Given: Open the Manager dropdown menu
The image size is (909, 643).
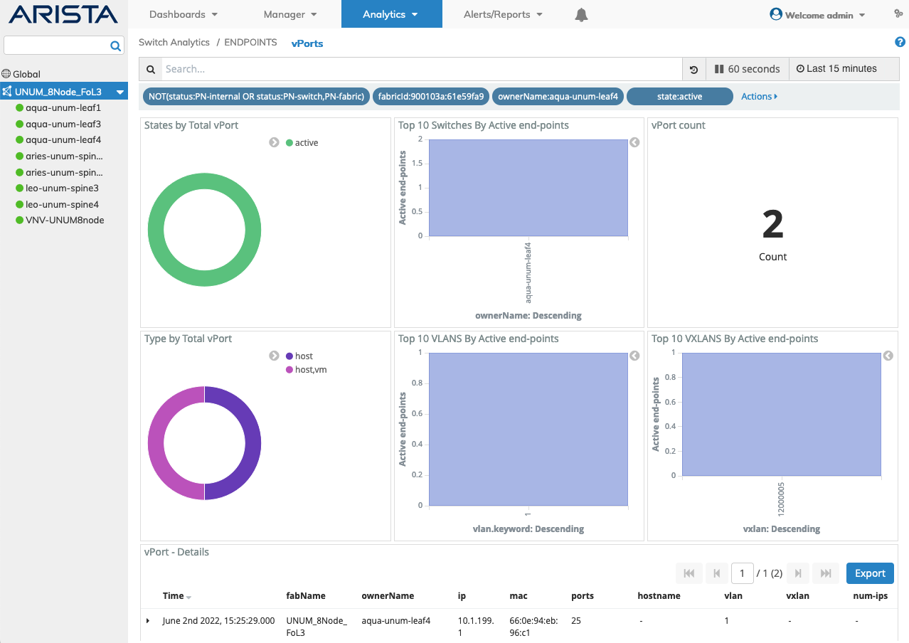Looking at the screenshot, I should 290,14.
